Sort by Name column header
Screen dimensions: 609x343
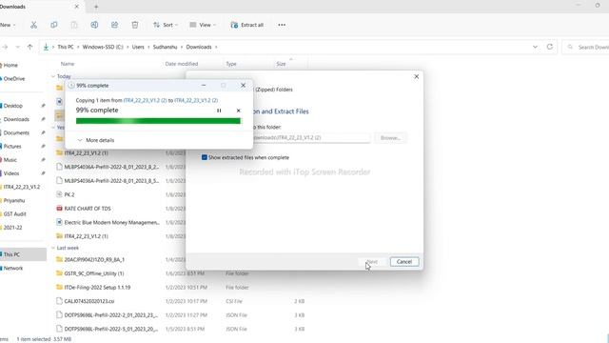(68, 64)
